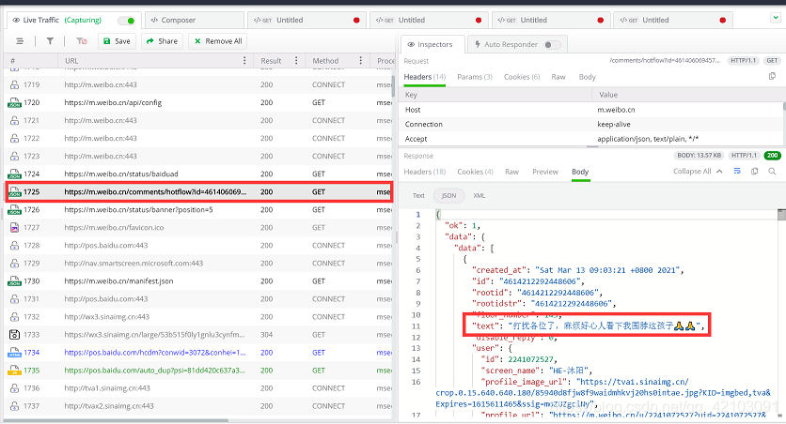Select session 1720 api/config row
This screenshot has width=786, height=424.
point(199,102)
